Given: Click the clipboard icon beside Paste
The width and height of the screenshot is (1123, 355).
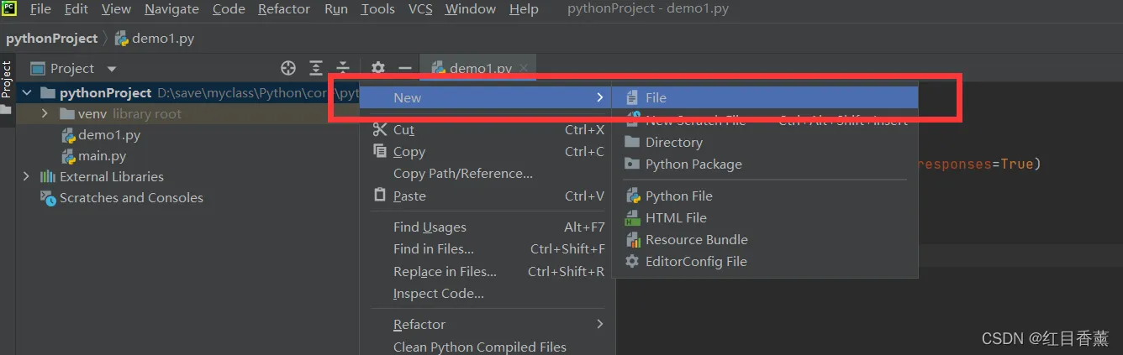Looking at the screenshot, I should 379,196.
